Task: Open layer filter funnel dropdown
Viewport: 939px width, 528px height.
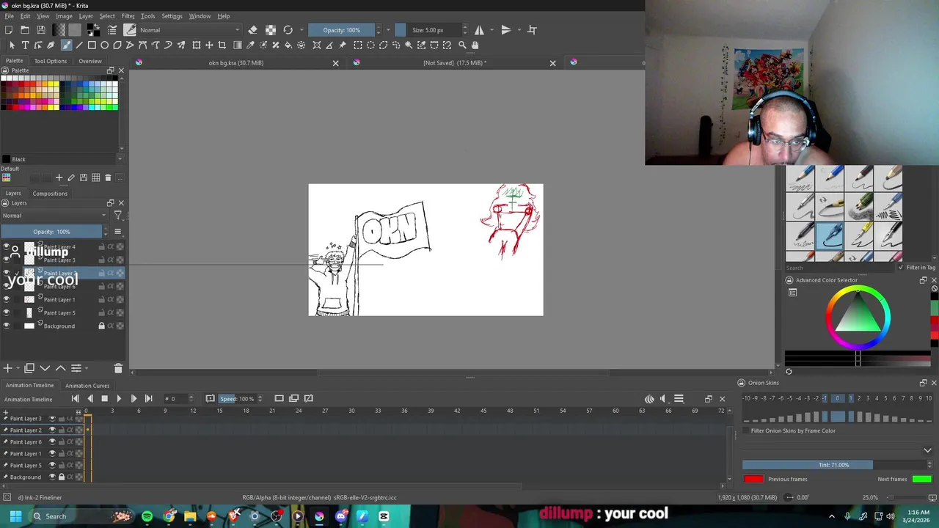Action: point(117,216)
